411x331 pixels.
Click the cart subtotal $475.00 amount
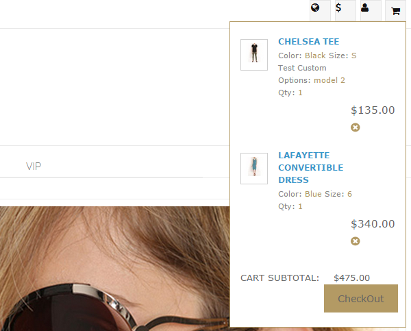pos(351,278)
